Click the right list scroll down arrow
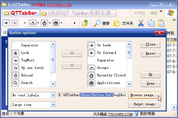 tap(129, 84)
